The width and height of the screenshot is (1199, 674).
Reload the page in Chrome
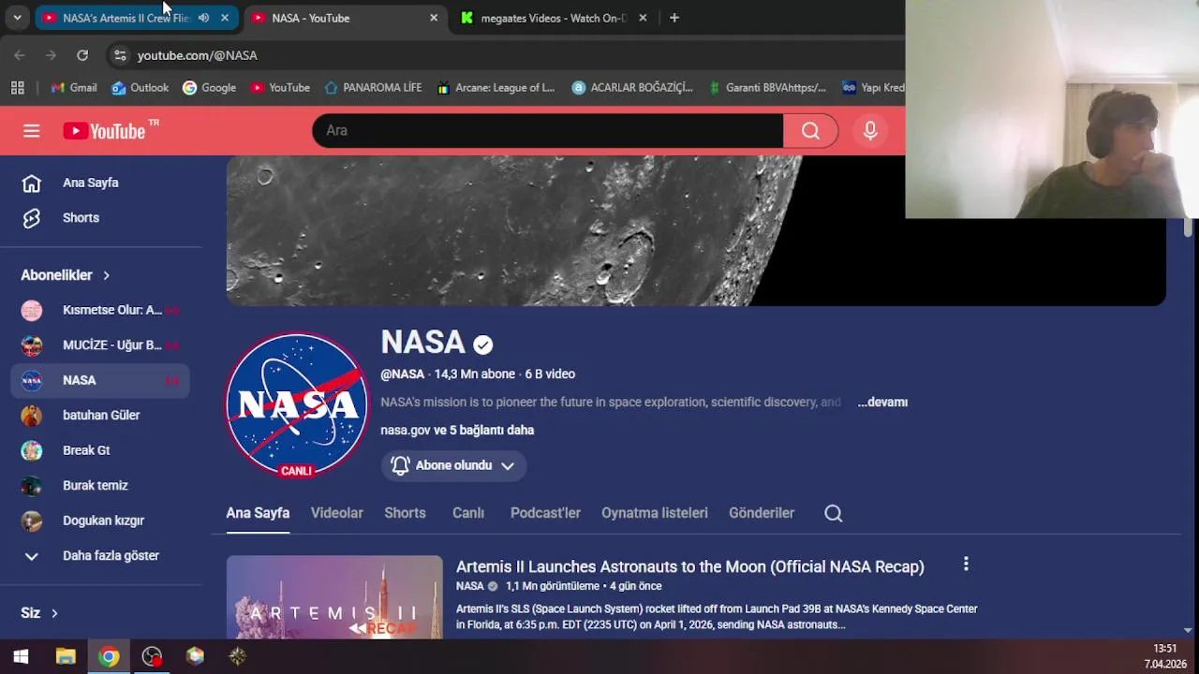(82, 55)
